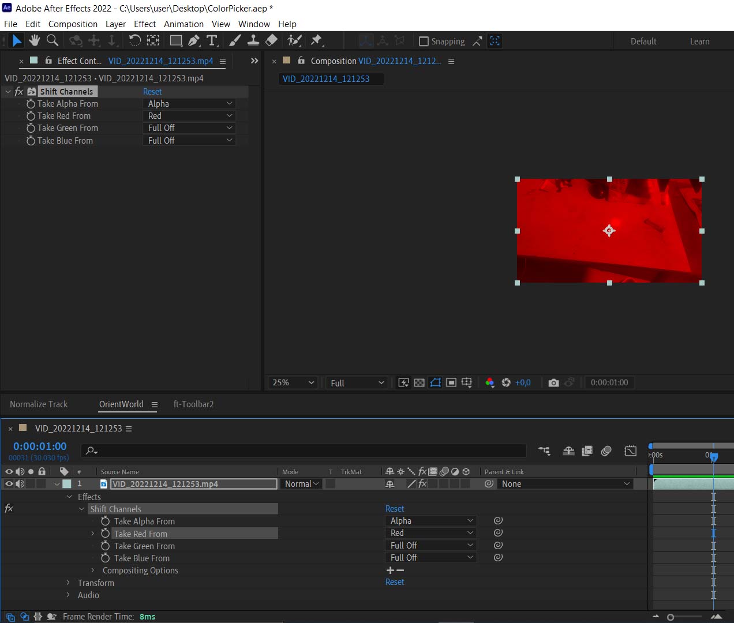Click the channel display selector color icon
734x623 pixels.
pyautogui.click(x=489, y=382)
